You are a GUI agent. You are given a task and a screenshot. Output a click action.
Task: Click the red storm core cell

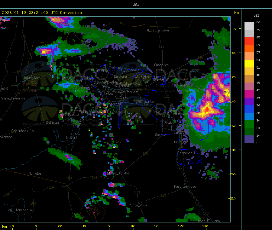pyautogui.click(x=207, y=109)
